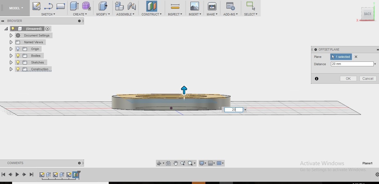Click the highlighted Offset Plane construct icon
This screenshot has height=184, width=379.
click(x=152, y=6)
